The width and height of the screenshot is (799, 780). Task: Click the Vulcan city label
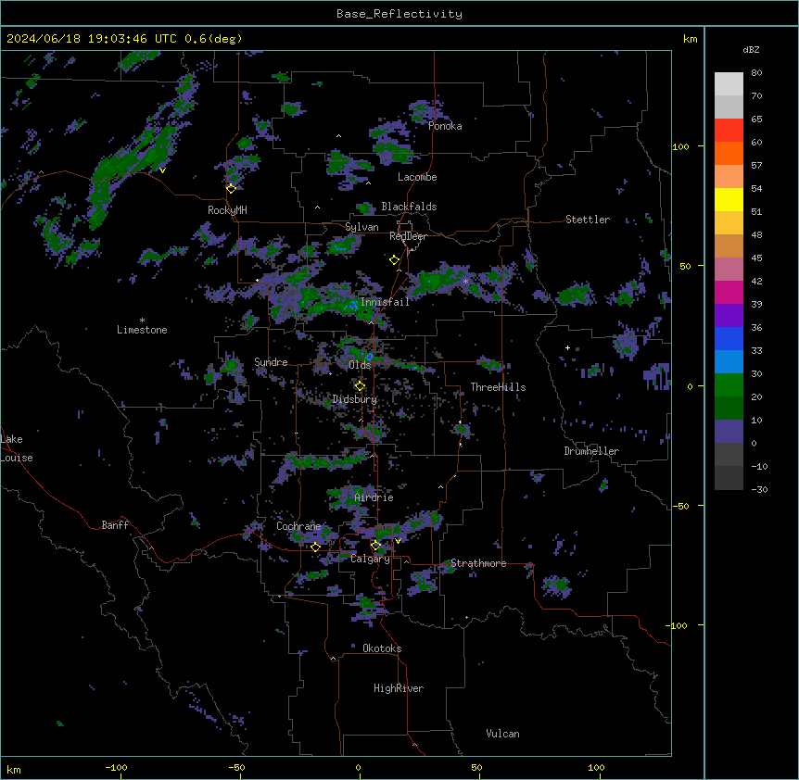coord(503,734)
